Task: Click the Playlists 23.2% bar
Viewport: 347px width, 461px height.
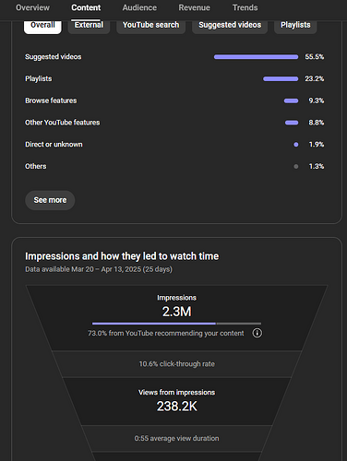Action: pyautogui.click(x=281, y=79)
